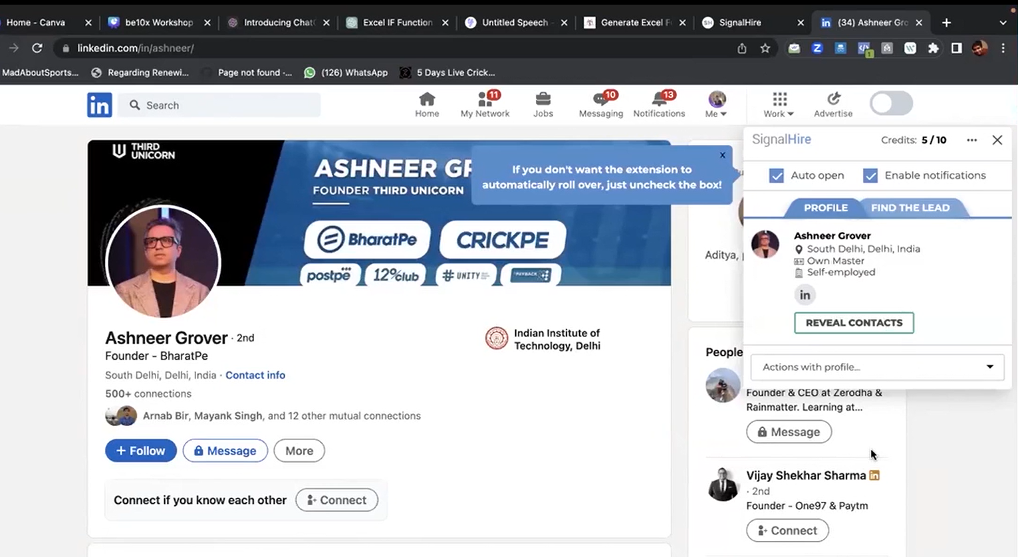Click Connect beside 'Connect if you know each other'
The height and width of the screenshot is (557, 1018).
click(x=337, y=500)
